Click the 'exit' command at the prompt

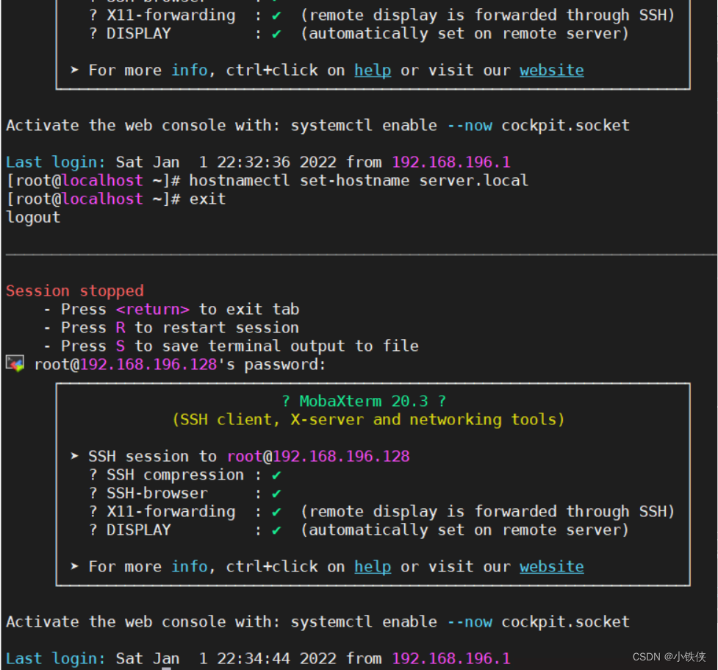207,199
